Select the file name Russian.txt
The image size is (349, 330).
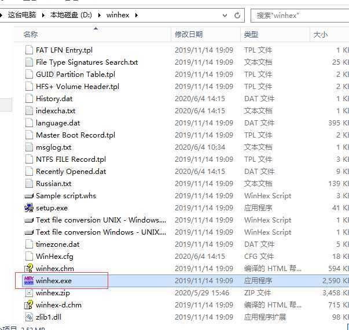54,184
